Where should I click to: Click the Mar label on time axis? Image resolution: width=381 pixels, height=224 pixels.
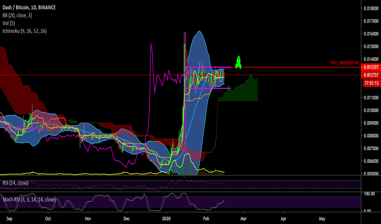tap(244, 219)
